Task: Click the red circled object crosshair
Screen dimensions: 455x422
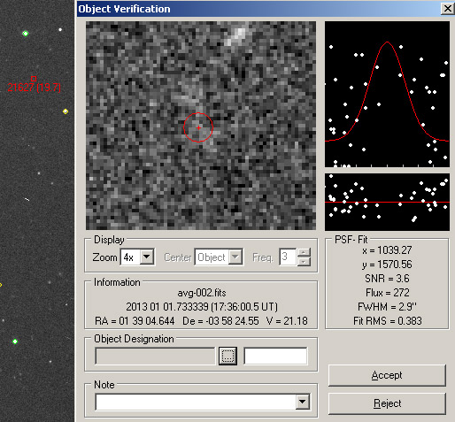Action: point(198,127)
